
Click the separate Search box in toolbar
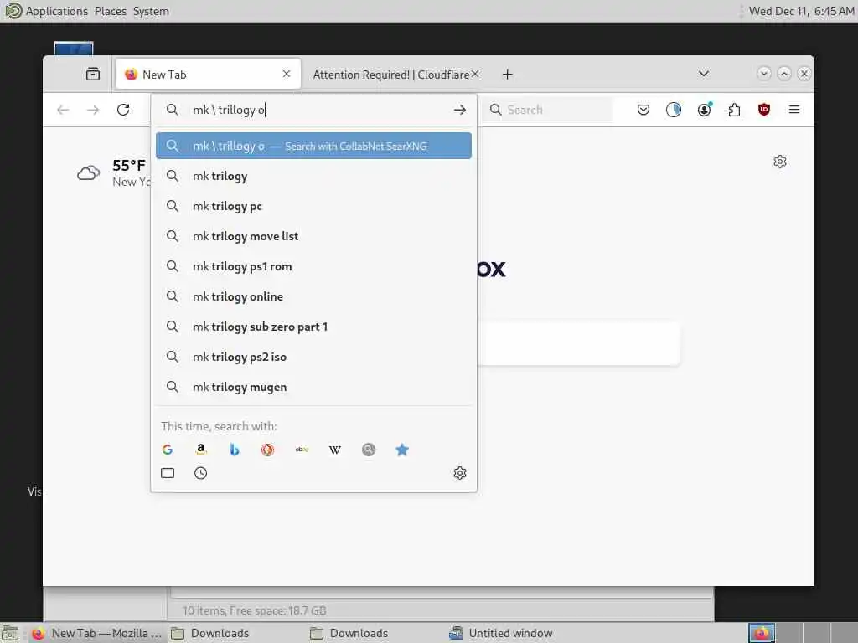[x=549, y=110]
